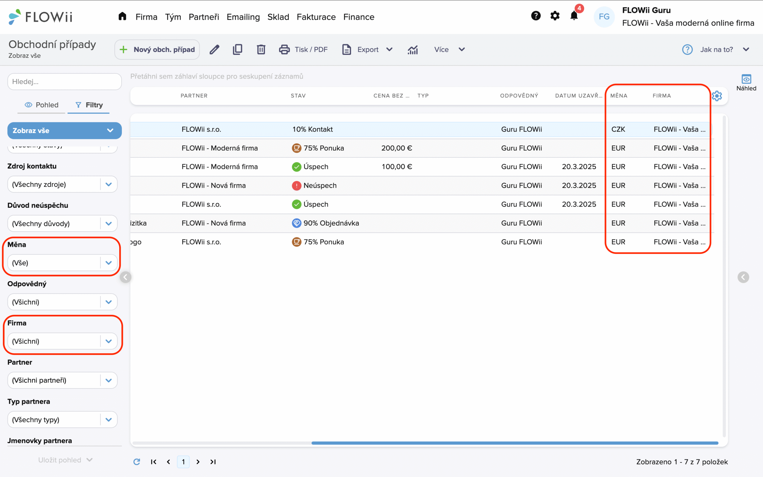Delete selected case with trash icon

pos(261,49)
